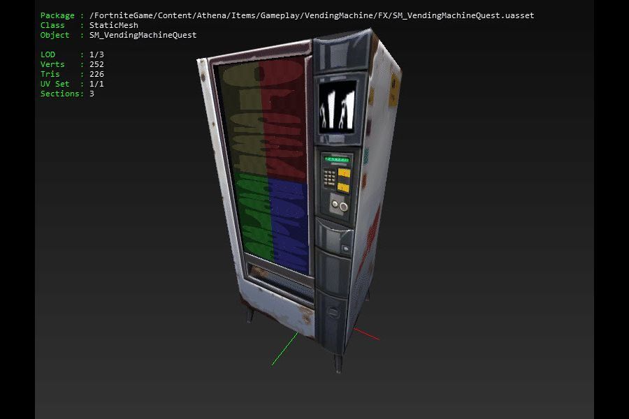The width and height of the screenshot is (629, 419).
Task: Click the 'Object' label
Action: pyautogui.click(x=55, y=36)
